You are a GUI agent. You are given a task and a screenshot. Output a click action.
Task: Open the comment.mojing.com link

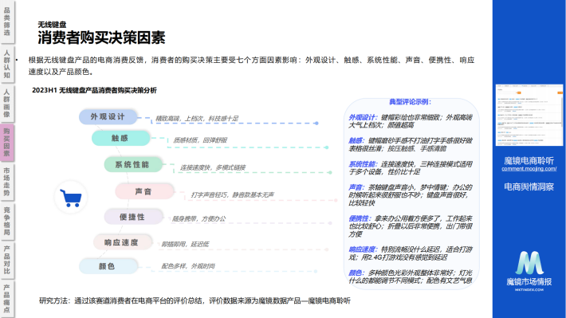[529, 169]
